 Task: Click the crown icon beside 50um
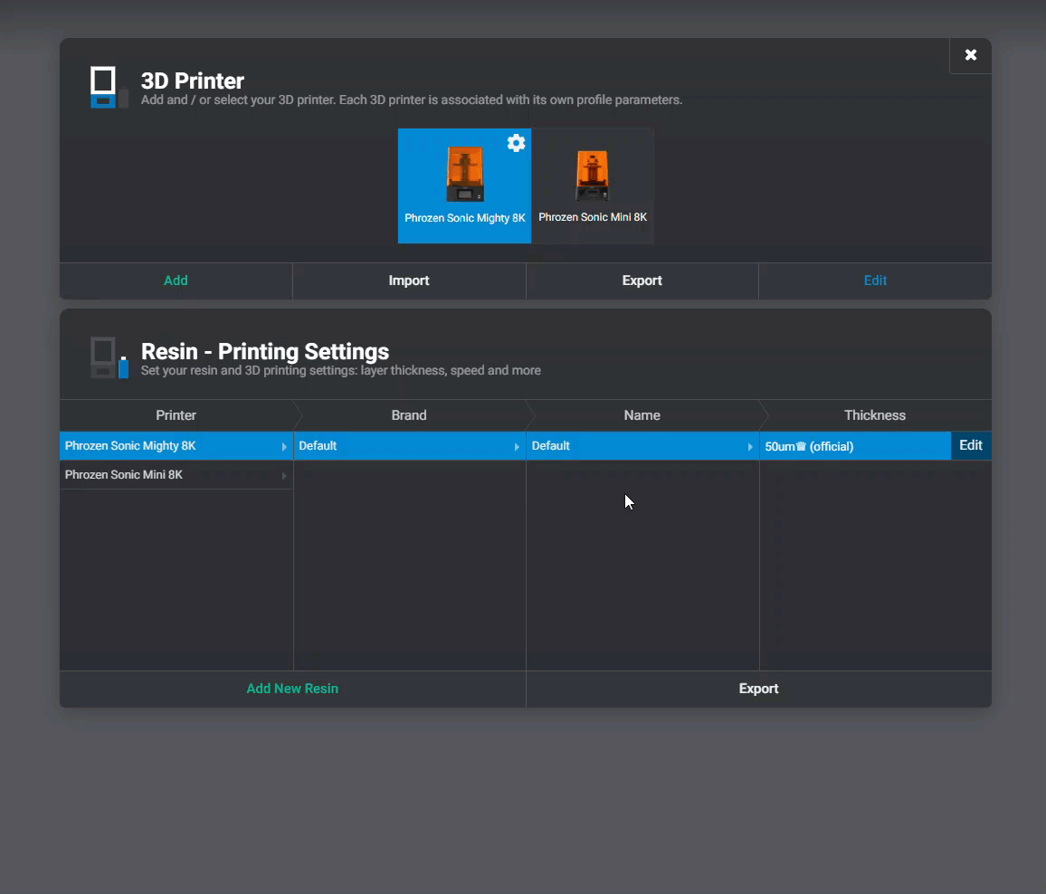coord(801,446)
